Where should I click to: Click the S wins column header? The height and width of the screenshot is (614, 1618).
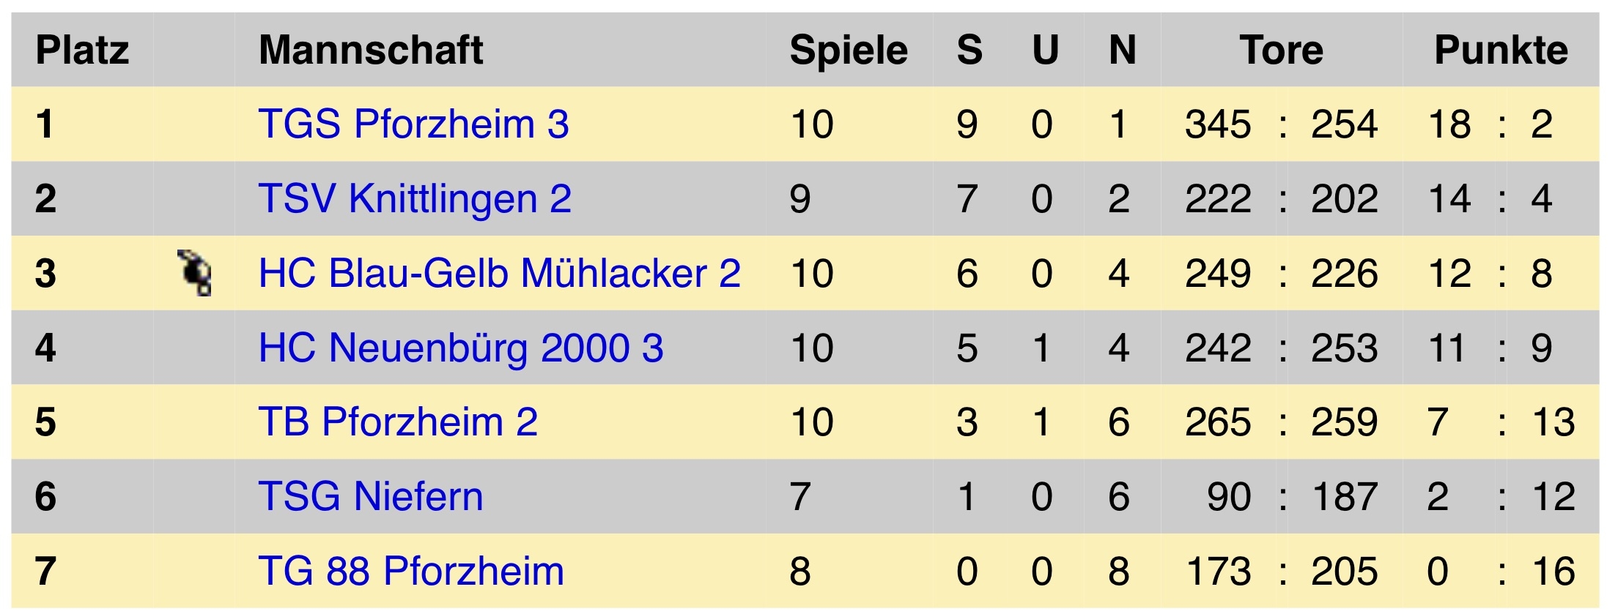coord(969,50)
